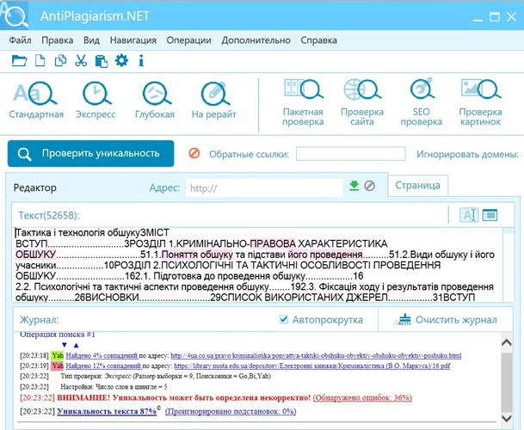Click the Обратные ссылки input field
This screenshot has width=524, height=430.
coord(350,154)
